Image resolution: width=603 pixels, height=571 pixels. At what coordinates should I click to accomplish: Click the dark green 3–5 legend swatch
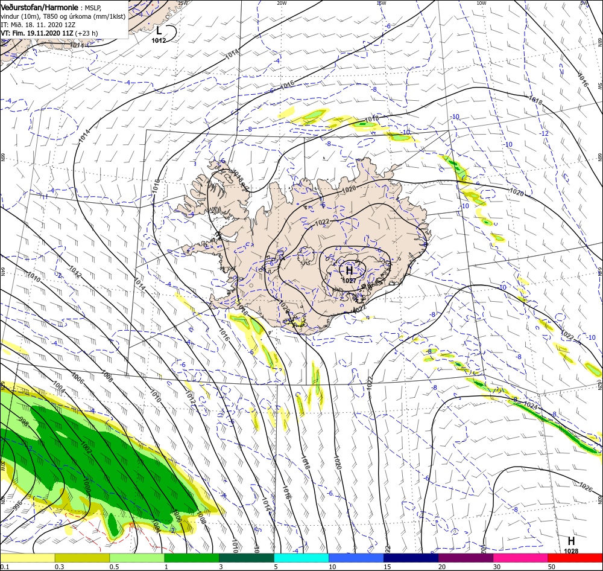pyautogui.click(x=247, y=558)
